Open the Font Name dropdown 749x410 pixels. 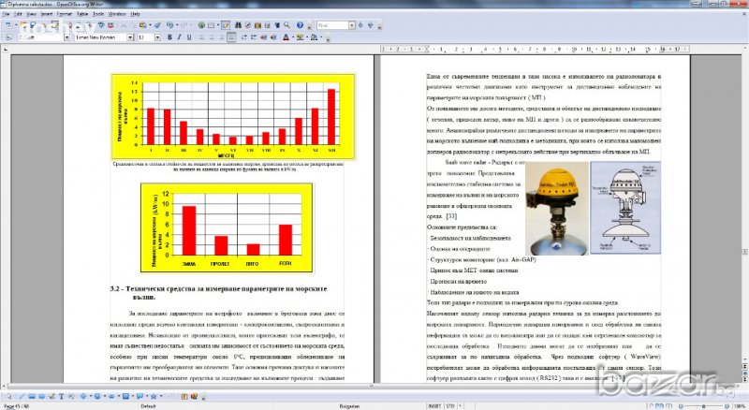pos(130,37)
